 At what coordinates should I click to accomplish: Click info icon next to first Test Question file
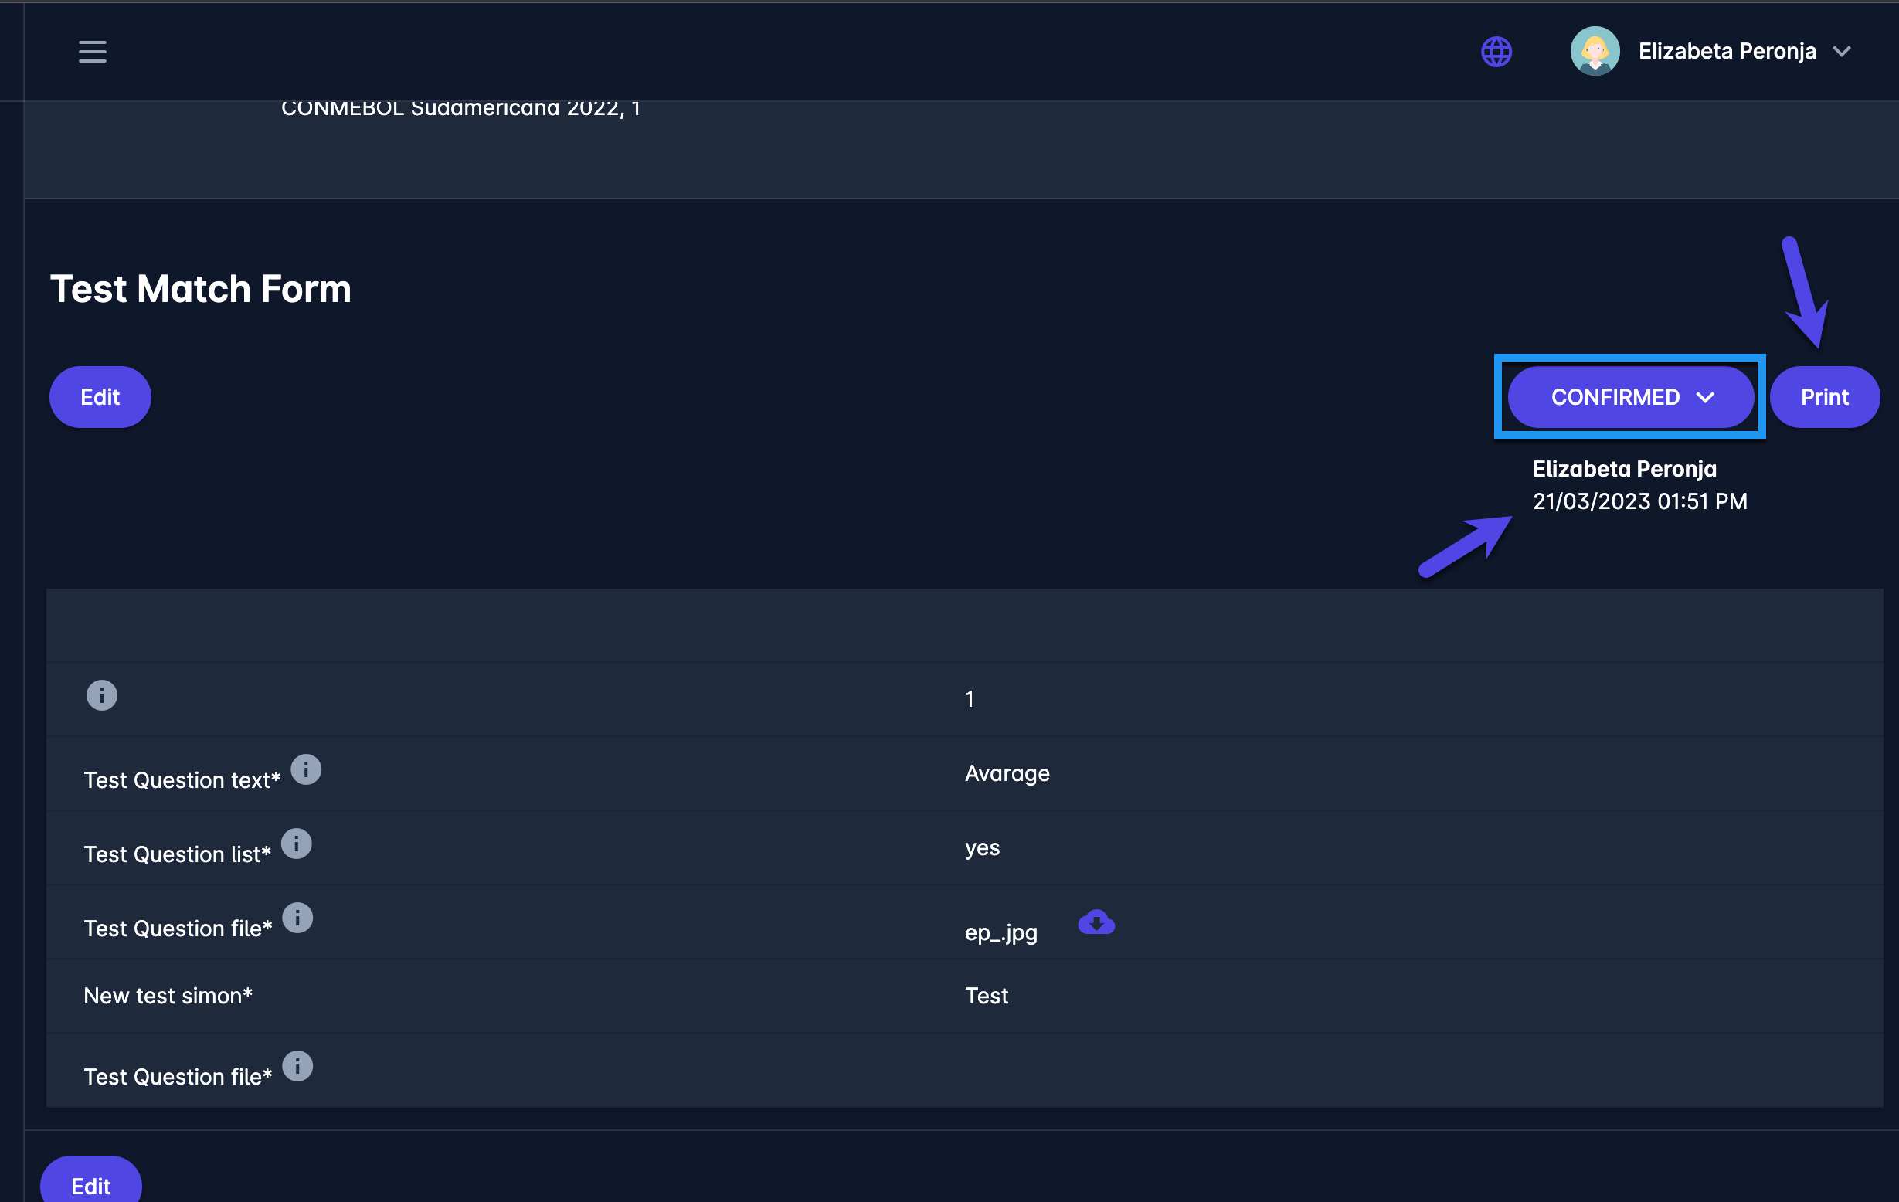[x=297, y=918]
